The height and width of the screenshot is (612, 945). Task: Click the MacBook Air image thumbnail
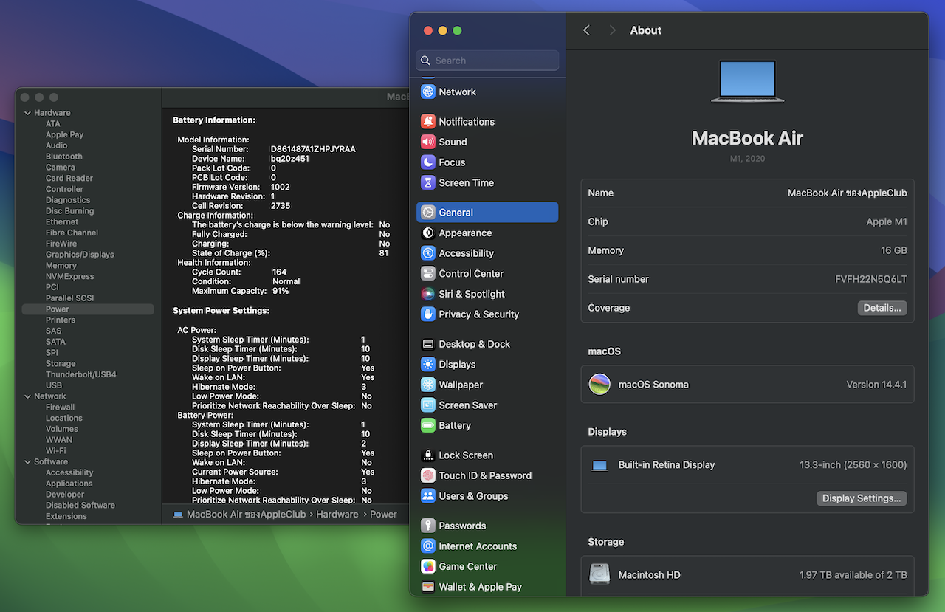(x=747, y=81)
